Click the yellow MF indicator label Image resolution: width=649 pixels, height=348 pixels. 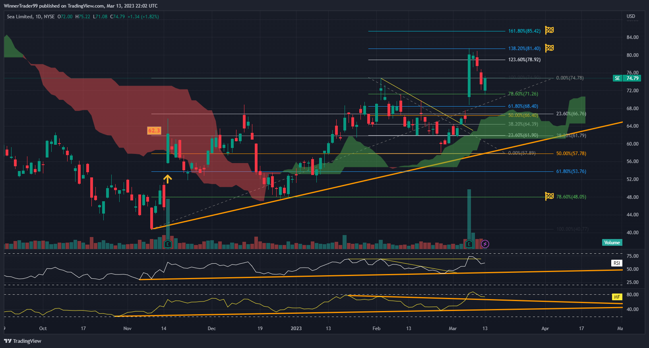617,297
